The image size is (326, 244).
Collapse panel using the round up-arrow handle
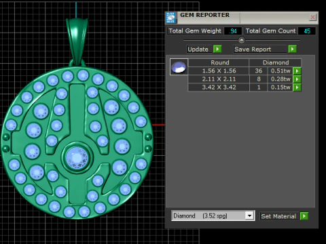(242, 40)
